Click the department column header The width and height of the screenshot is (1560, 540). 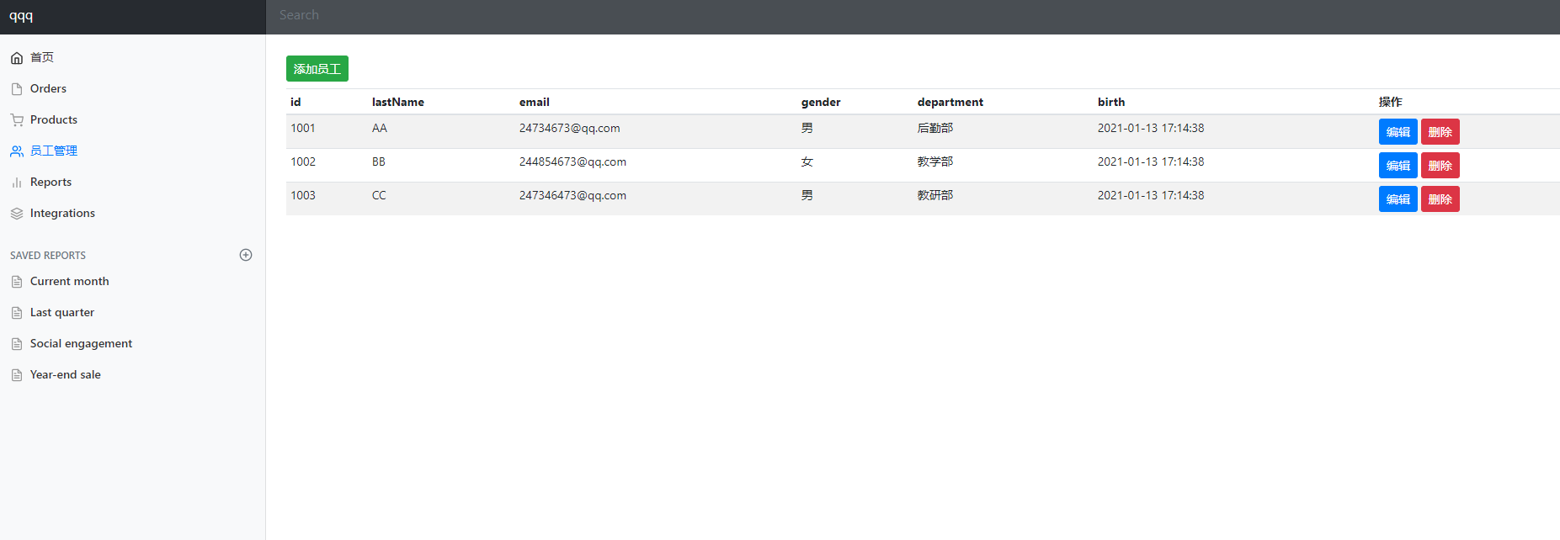click(x=950, y=102)
